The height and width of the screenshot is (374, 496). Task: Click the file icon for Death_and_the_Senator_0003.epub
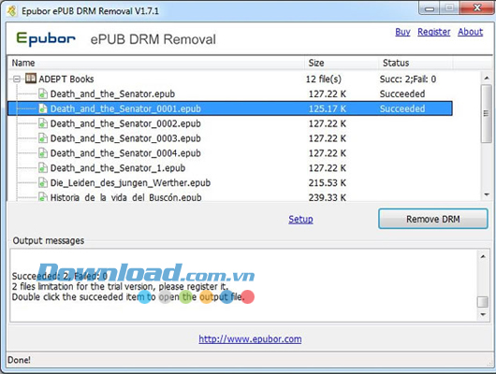click(43, 138)
